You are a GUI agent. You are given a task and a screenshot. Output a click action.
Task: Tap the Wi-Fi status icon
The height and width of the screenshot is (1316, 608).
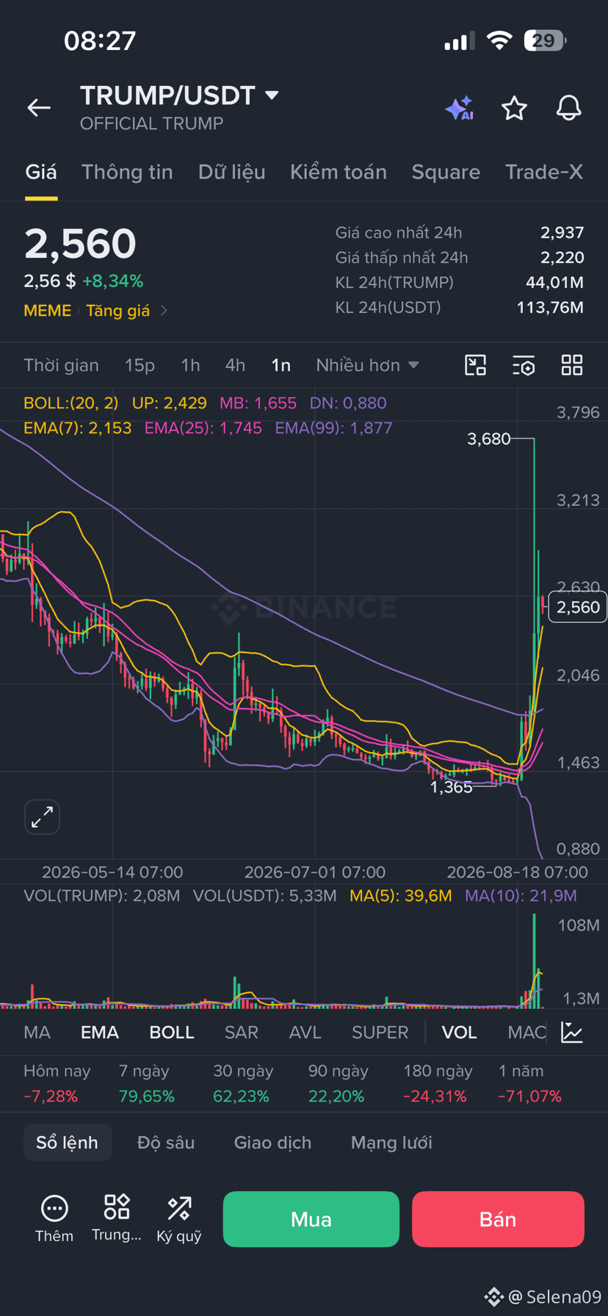[499, 40]
